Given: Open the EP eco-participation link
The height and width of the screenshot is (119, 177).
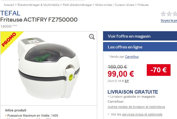Looking at the screenshot, I should click(x=127, y=81).
